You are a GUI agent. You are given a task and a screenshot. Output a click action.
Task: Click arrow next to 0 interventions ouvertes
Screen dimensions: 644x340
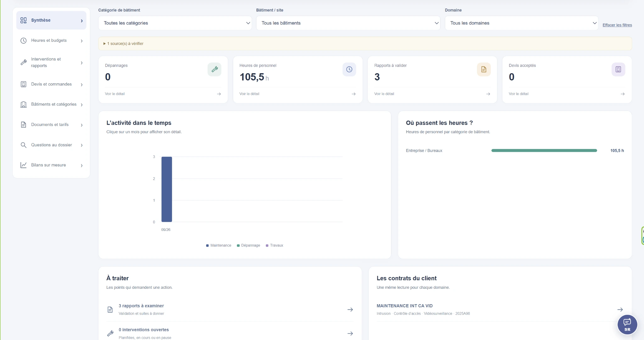click(x=350, y=333)
